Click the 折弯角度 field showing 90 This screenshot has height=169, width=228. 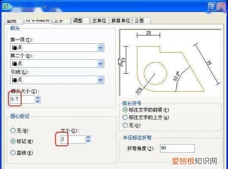177,148
